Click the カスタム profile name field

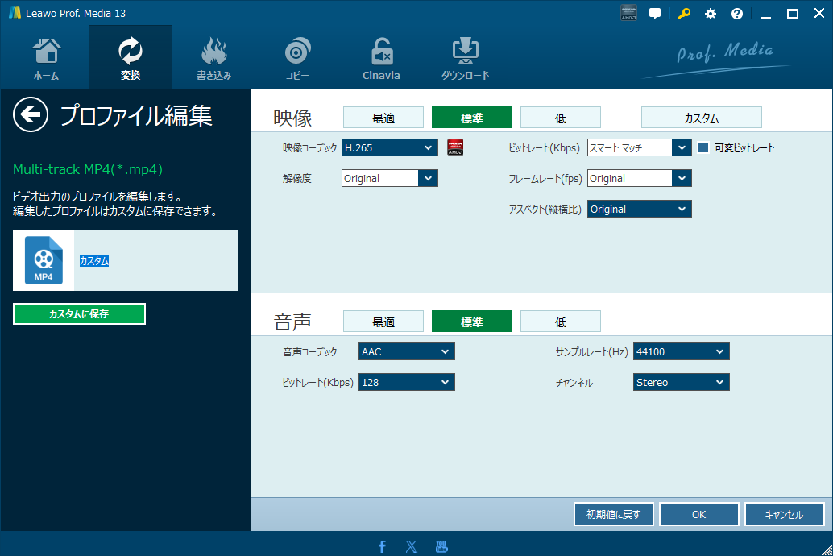(x=155, y=260)
